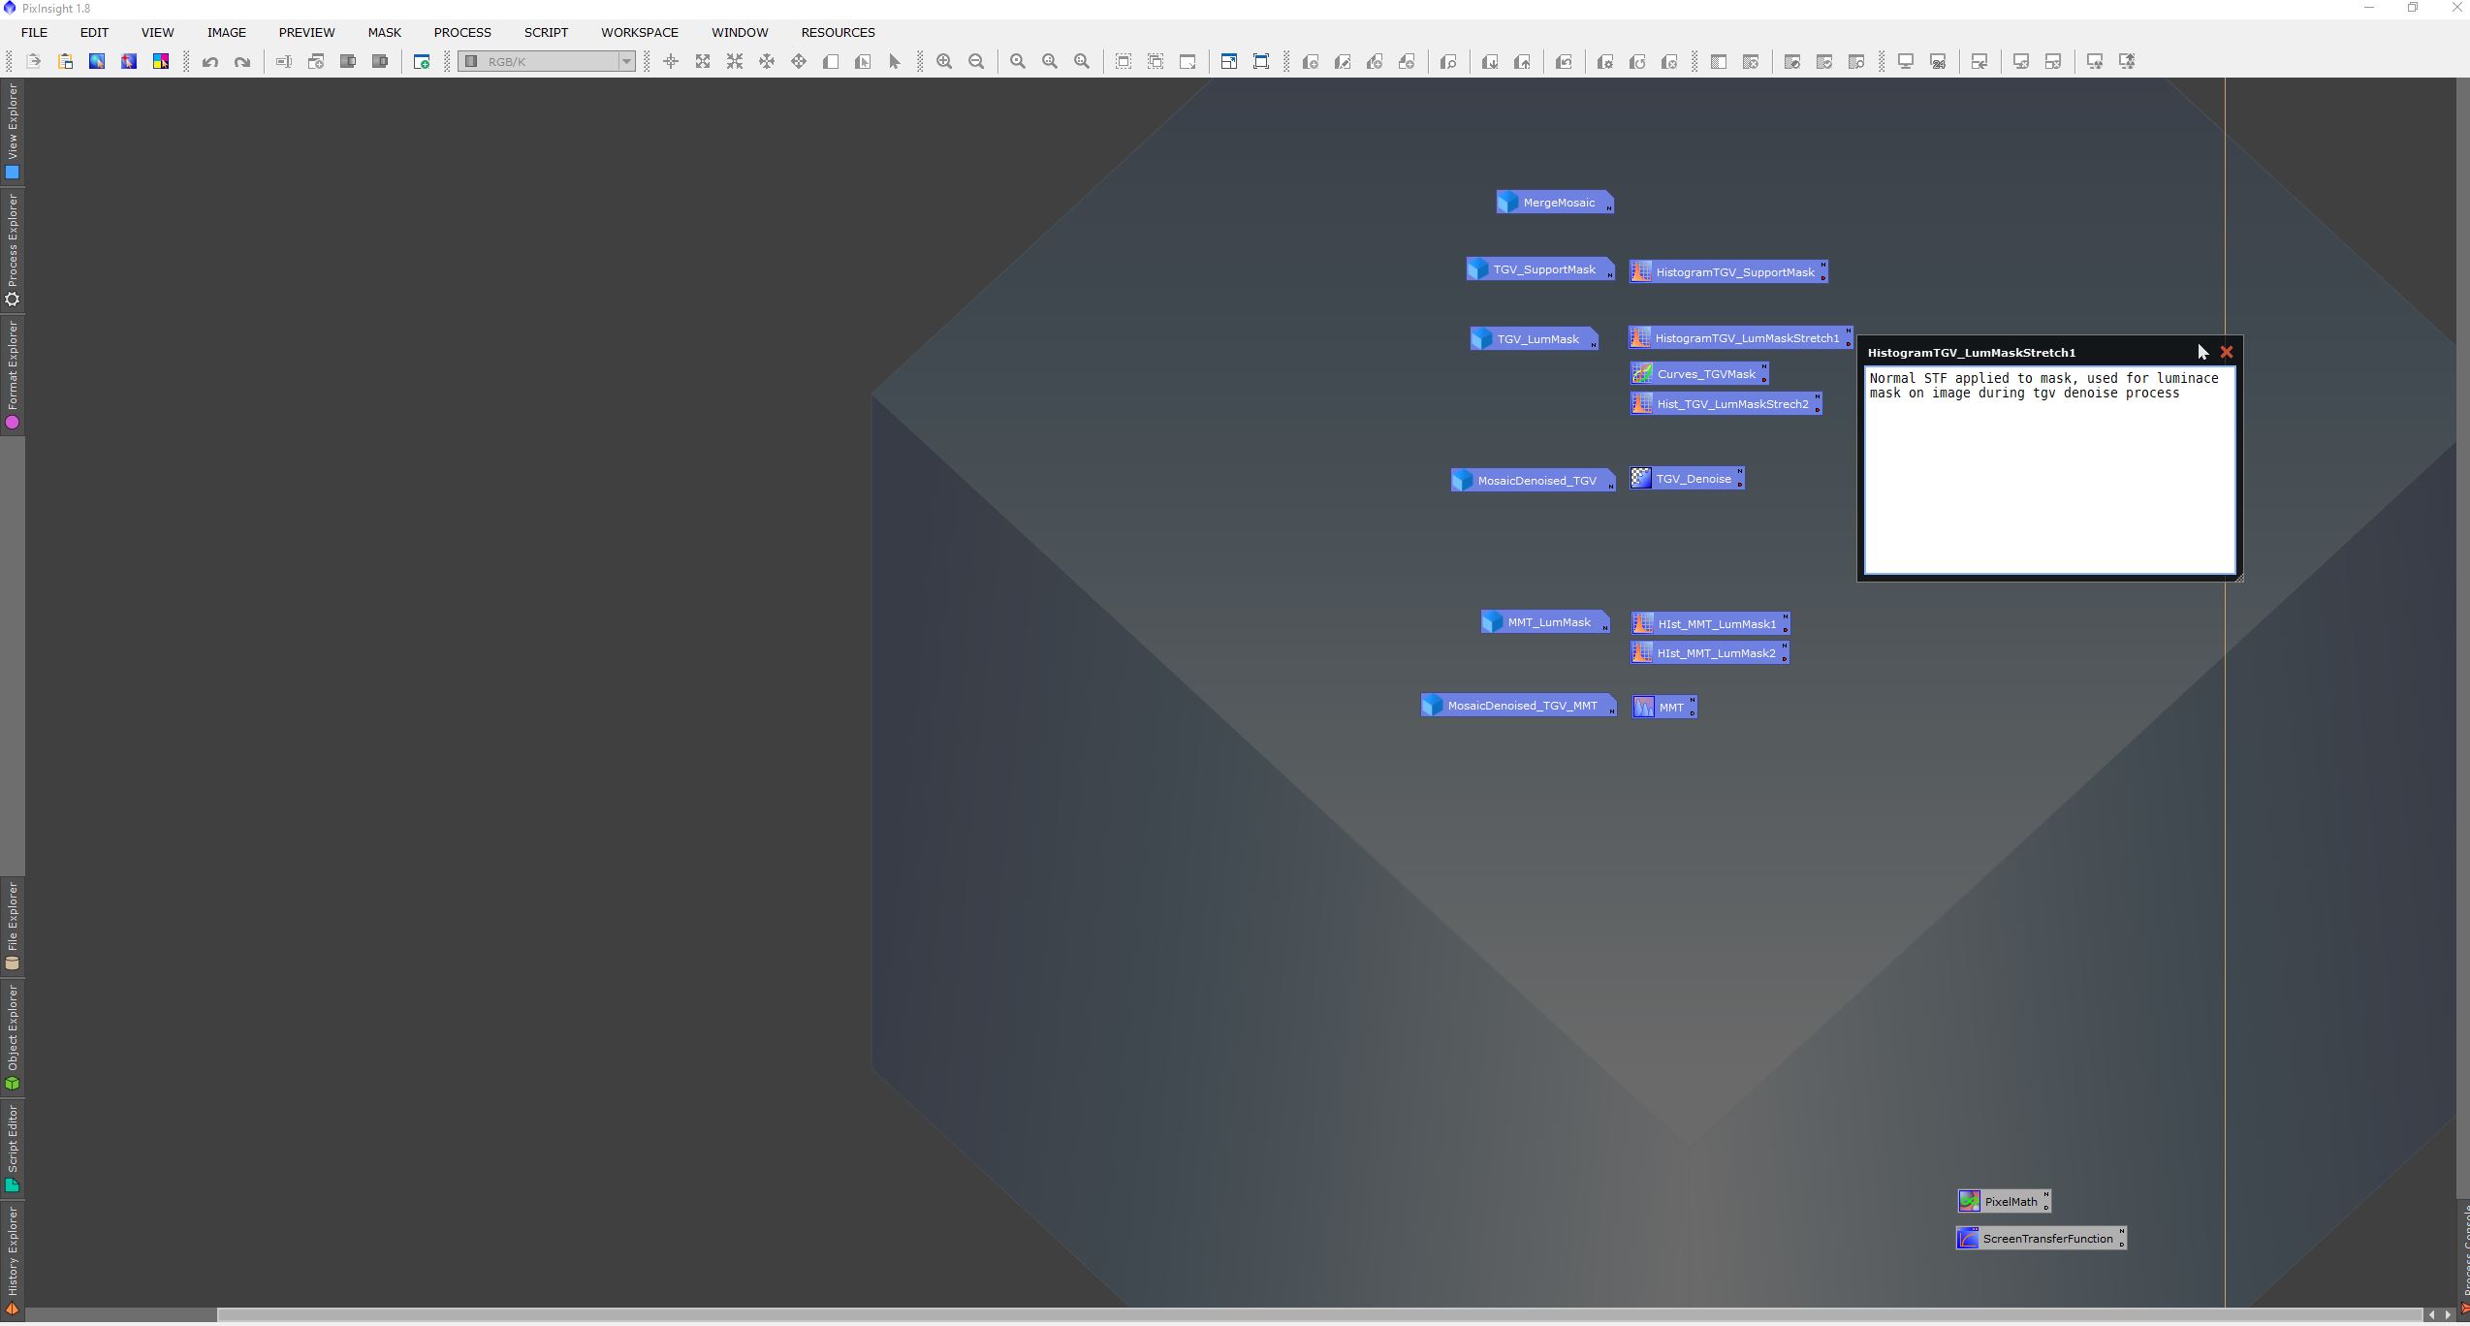Open the WORKSPACE menu

[x=639, y=32]
